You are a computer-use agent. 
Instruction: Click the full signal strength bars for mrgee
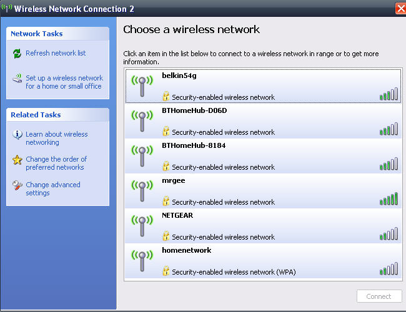click(389, 198)
